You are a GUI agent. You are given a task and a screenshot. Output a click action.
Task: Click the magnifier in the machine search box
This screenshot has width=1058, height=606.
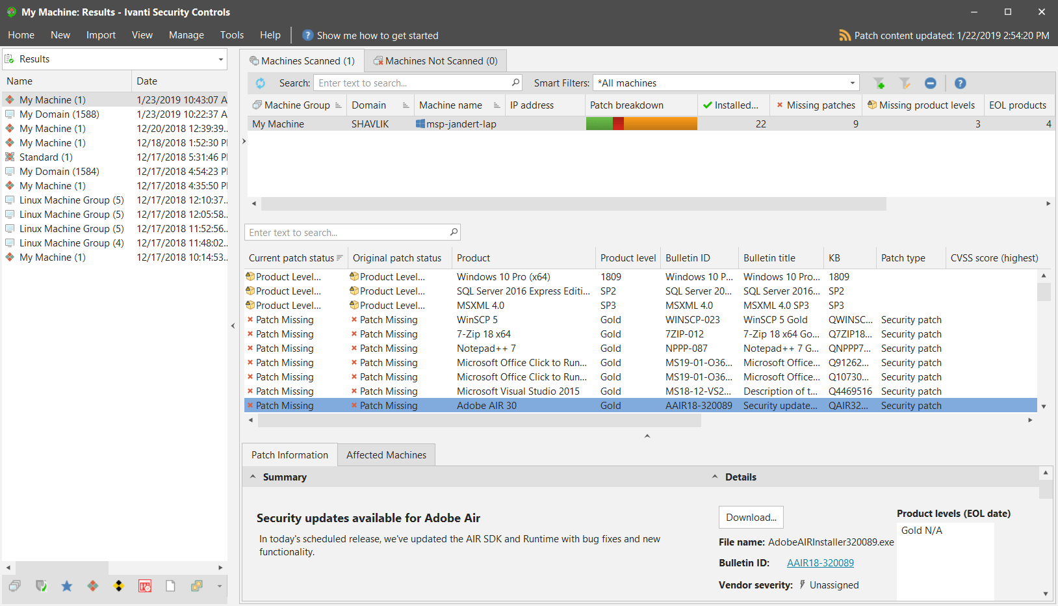[x=515, y=83]
